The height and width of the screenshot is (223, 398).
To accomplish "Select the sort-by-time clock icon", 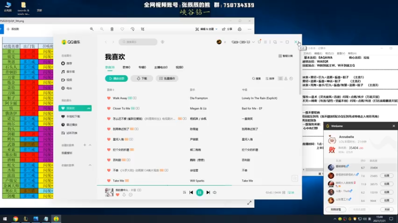I will point(291,79).
